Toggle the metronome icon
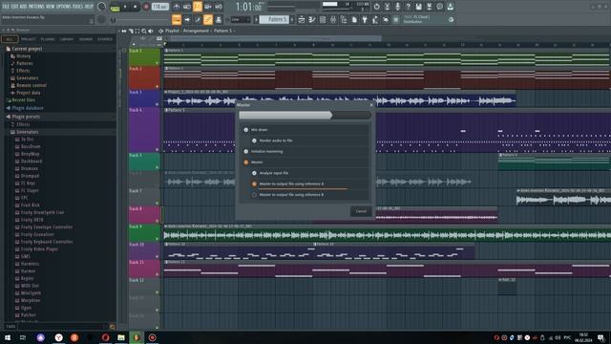 (x=177, y=7)
